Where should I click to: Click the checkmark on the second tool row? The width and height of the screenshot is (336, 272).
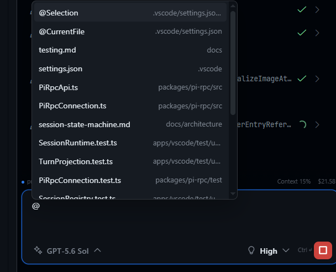point(302,33)
